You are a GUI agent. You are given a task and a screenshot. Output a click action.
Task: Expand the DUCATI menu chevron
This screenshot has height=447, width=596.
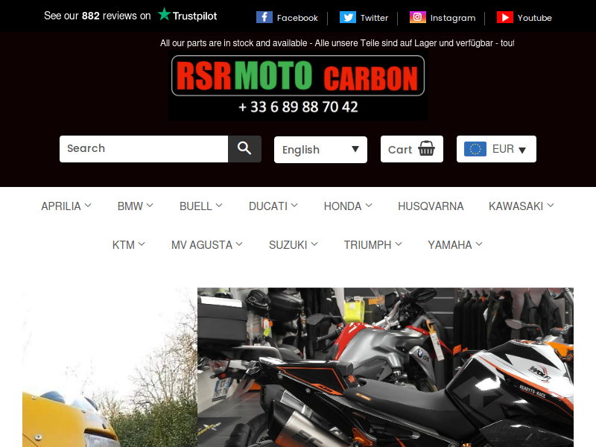294,206
